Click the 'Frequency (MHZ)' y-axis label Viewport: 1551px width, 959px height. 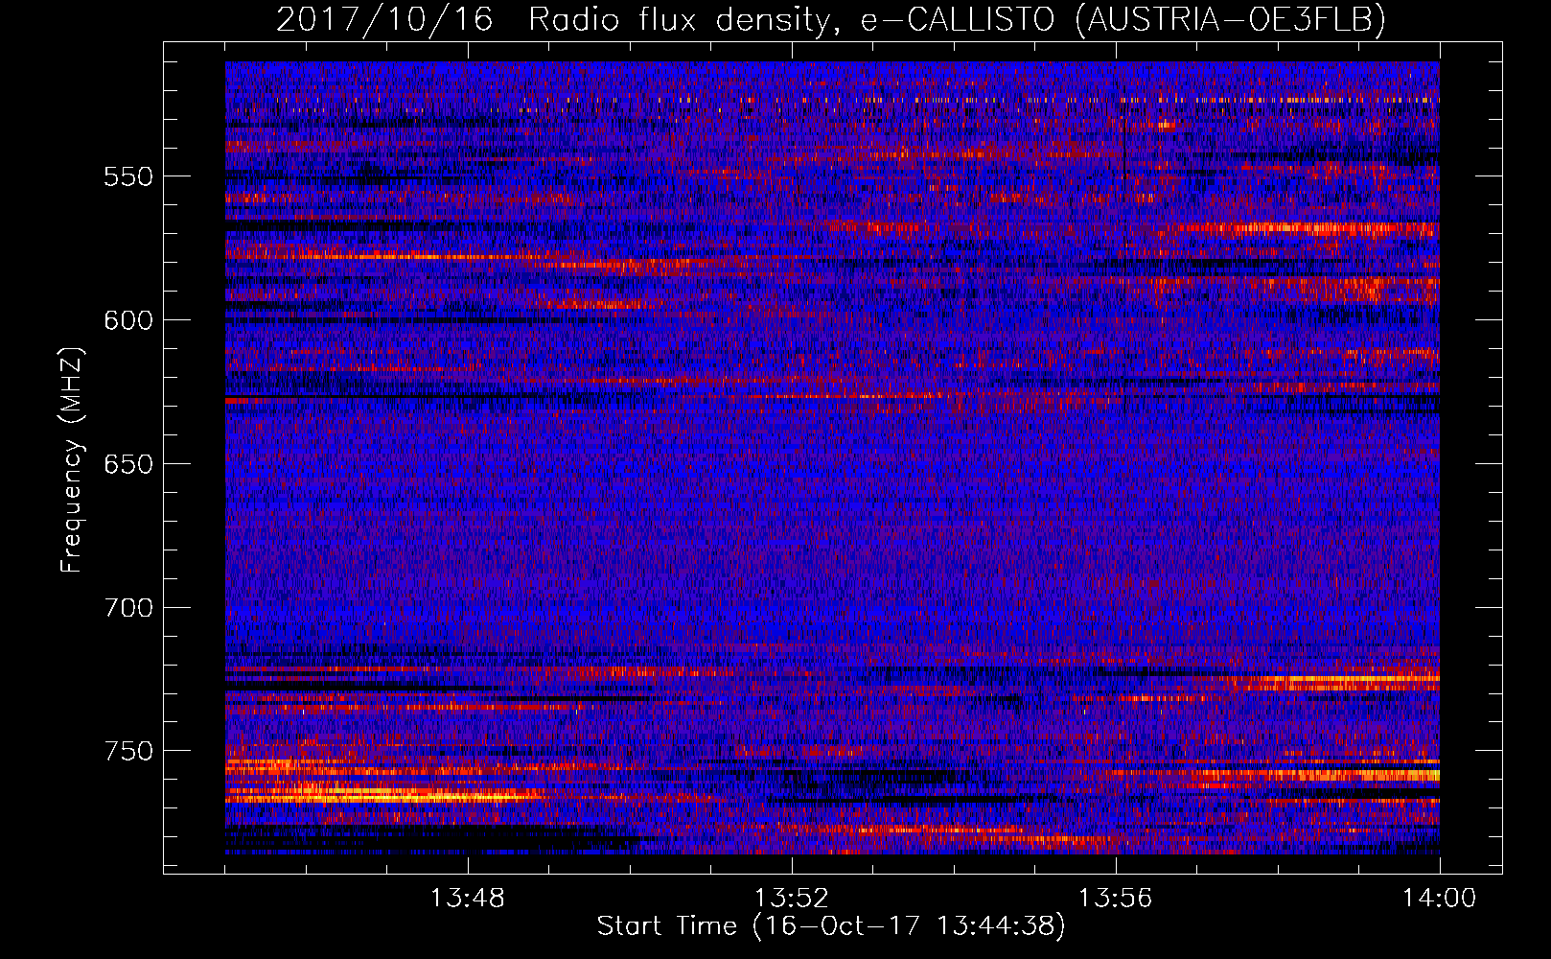[x=72, y=459]
